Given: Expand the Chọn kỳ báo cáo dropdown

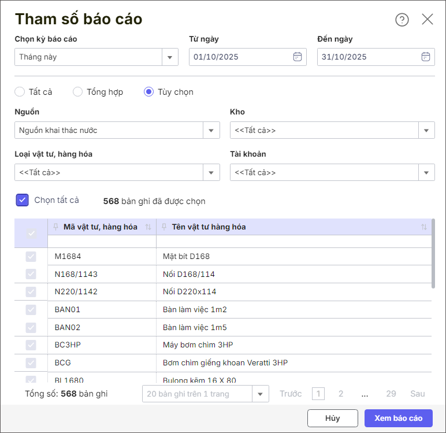Looking at the screenshot, I should click(170, 57).
